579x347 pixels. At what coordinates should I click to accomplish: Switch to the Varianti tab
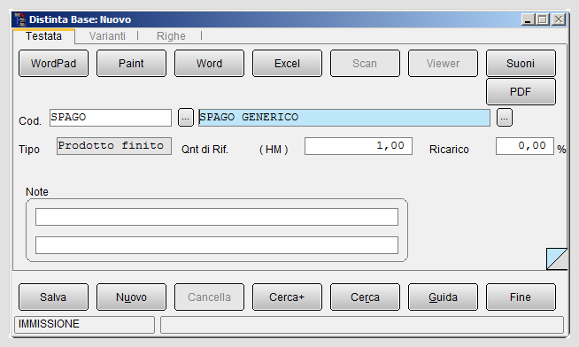coord(107,36)
